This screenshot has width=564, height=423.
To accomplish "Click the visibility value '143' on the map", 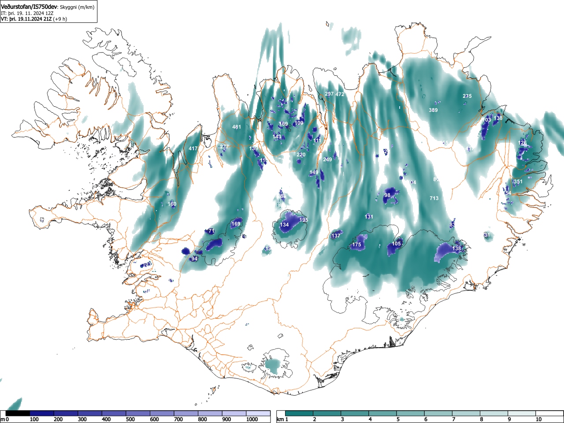I will [x=277, y=137].
